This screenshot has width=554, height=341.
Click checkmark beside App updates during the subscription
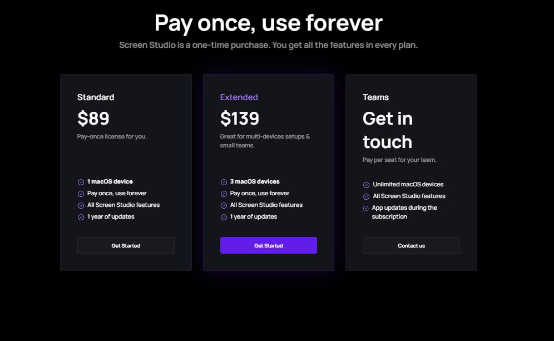pyautogui.click(x=366, y=208)
